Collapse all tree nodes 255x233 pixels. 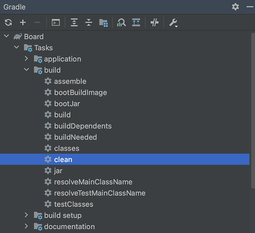(x=89, y=22)
